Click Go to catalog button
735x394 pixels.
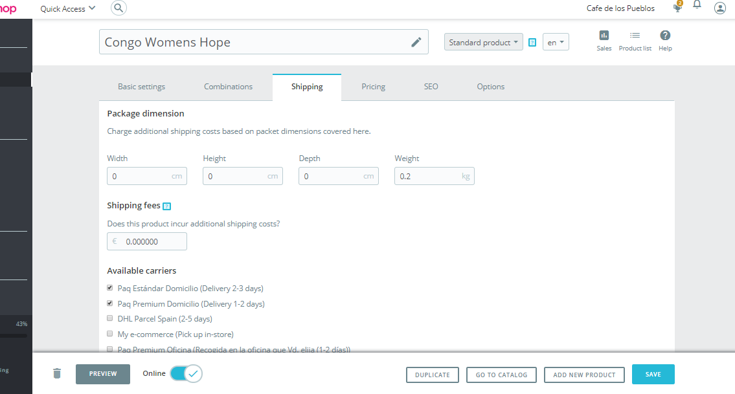[x=501, y=375]
